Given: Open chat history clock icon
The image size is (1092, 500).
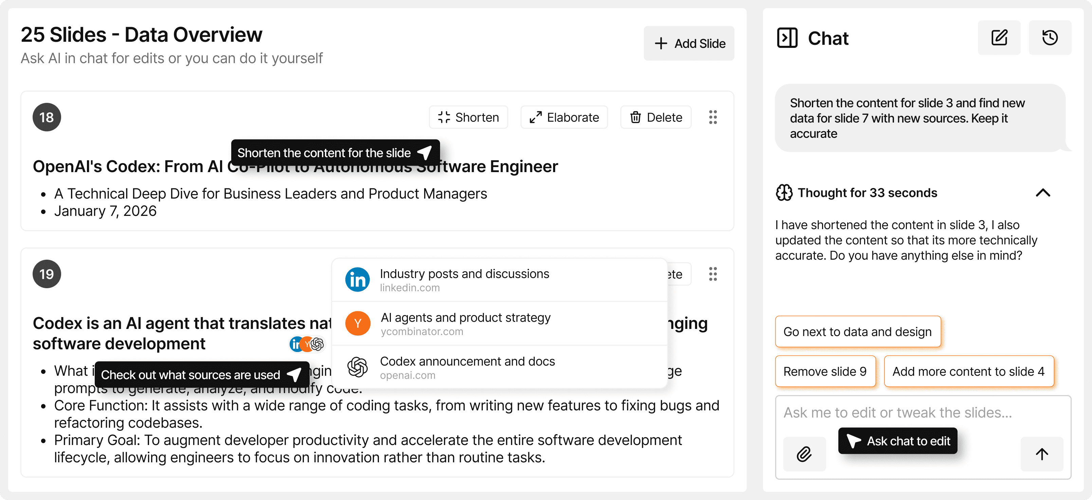Looking at the screenshot, I should tap(1050, 38).
